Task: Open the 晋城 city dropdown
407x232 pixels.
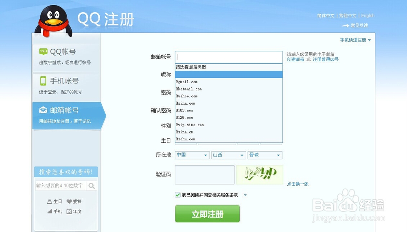Action: click(265, 155)
